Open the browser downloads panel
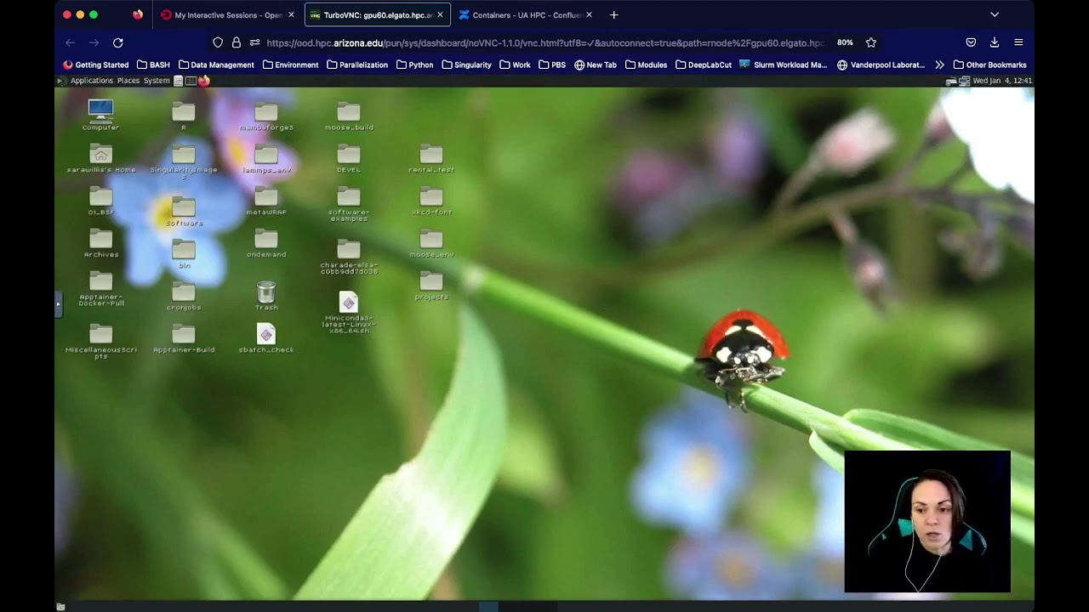This screenshot has width=1089, height=612. click(995, 42)
